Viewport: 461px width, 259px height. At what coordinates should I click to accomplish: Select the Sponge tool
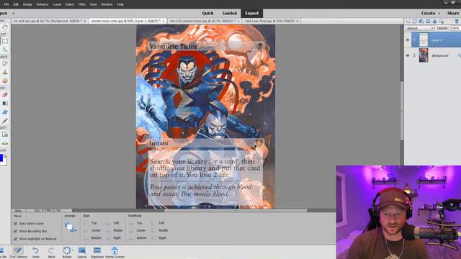click(5, 81)
